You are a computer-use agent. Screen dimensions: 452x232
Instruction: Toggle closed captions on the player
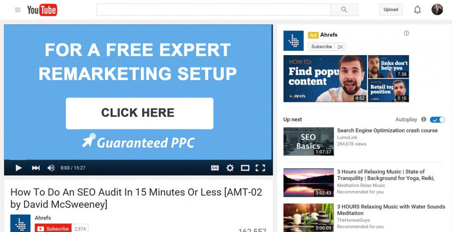point(215,168)
